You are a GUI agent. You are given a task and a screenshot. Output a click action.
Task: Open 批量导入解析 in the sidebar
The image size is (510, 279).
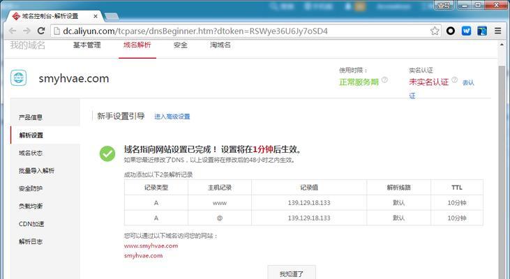(x=36, y=171)
